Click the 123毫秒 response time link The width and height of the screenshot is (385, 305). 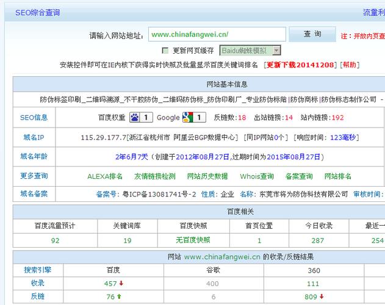[343, 137]
